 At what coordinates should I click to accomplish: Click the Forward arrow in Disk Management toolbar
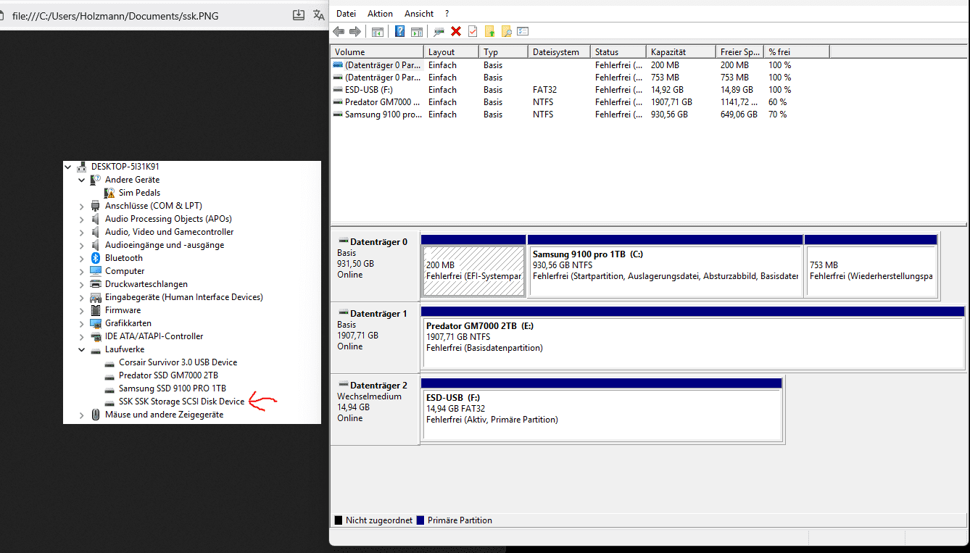(355, 31)
